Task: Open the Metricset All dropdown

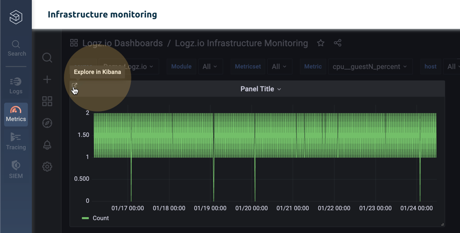Action: [279, 66]
